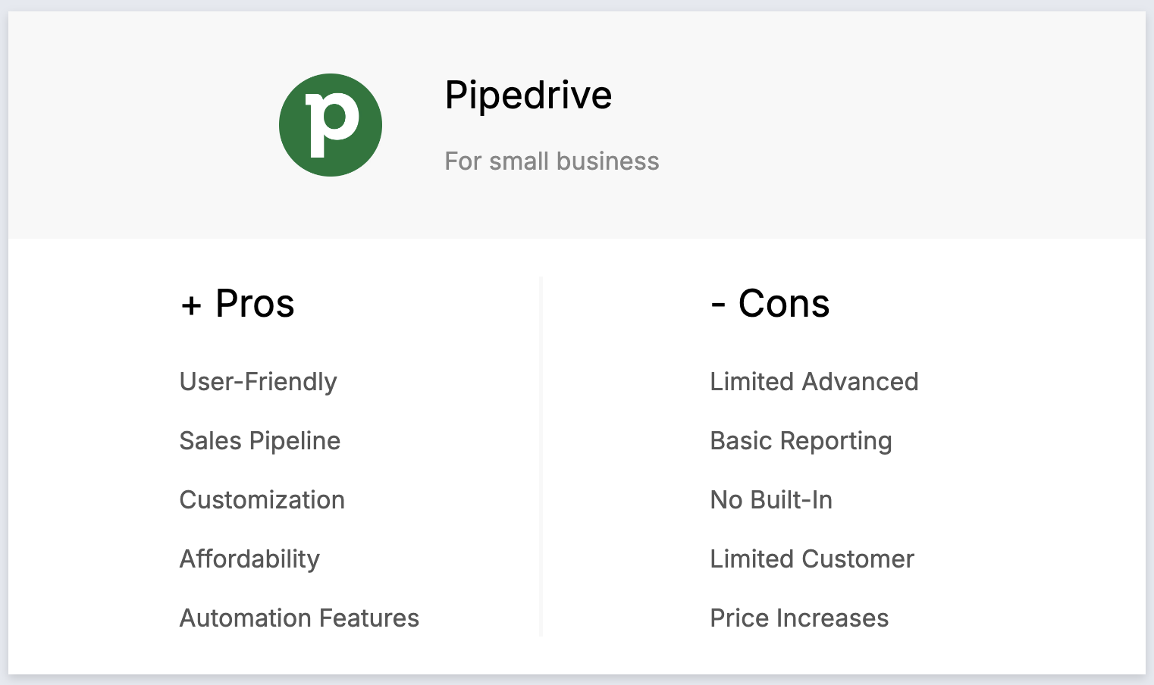Click the Automation Features item
1154x685 pixels.
299,618
